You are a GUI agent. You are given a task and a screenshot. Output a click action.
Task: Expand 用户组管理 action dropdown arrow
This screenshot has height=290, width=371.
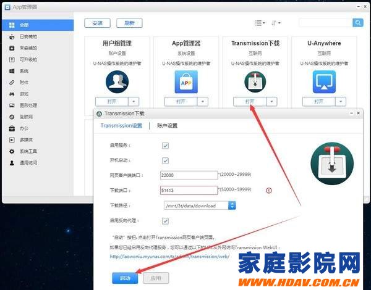[x=134, y=102]
